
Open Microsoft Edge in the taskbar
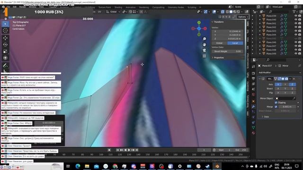[x=78, y=166]
